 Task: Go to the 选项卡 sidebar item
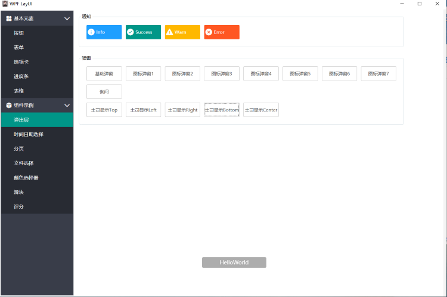(37, 62)
